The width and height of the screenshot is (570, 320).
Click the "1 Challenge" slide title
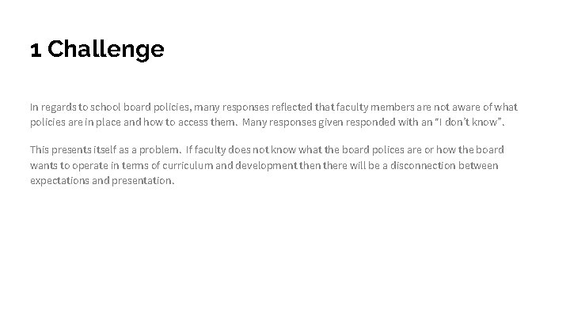97,50
